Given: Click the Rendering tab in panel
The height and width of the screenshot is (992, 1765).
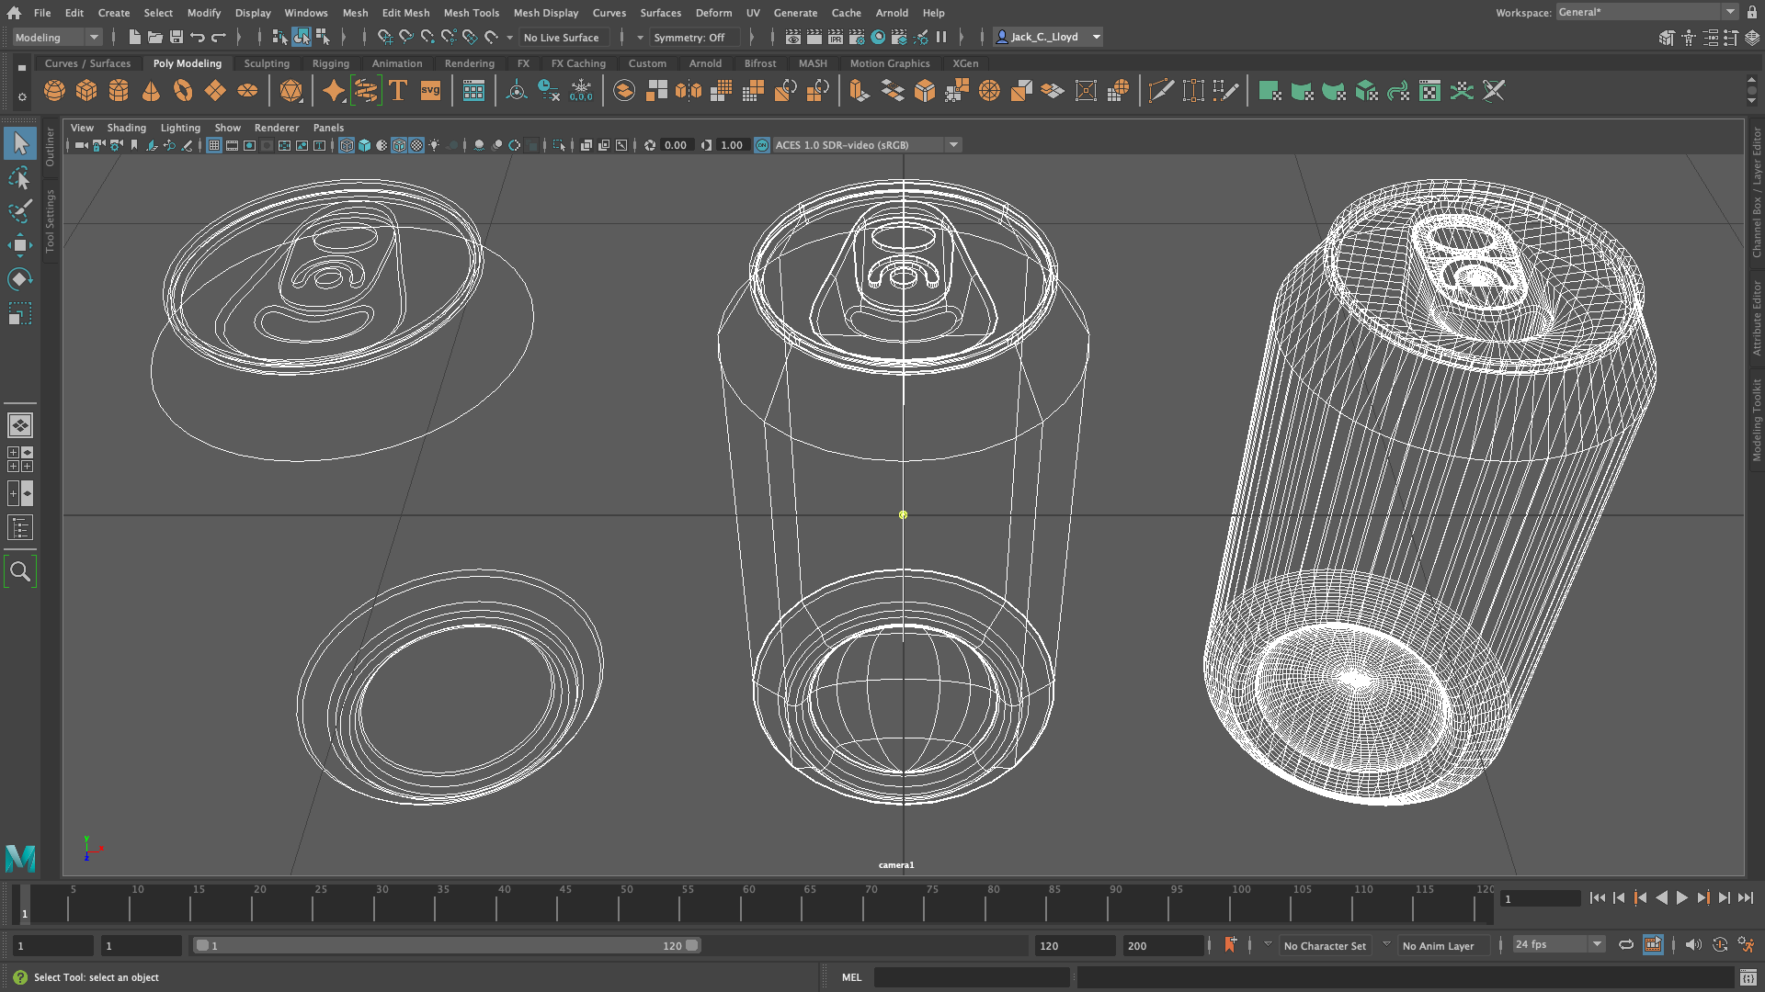Looking at the screenshot, I should click(468, 63).
